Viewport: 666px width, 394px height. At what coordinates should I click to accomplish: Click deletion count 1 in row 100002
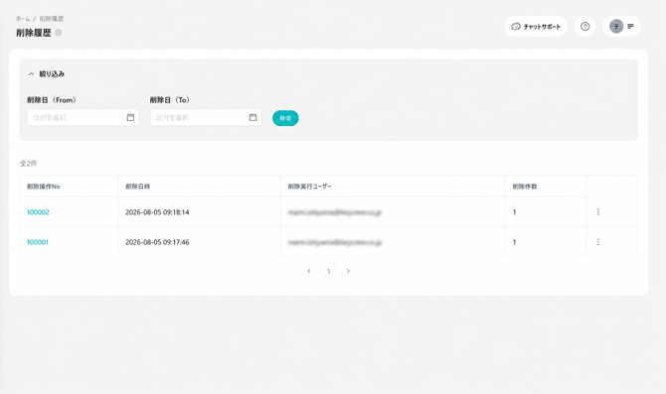tap(514, 212)
